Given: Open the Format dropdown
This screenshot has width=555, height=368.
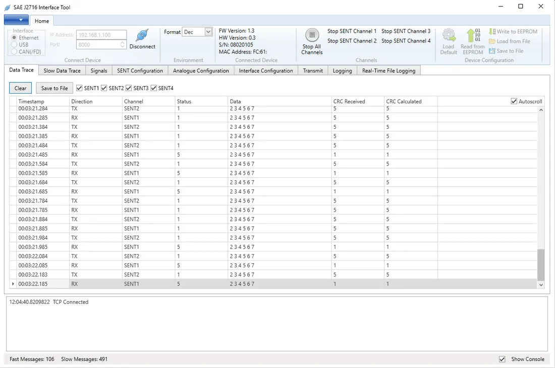Looking at the screenshot, I should (x=208, y=32).
